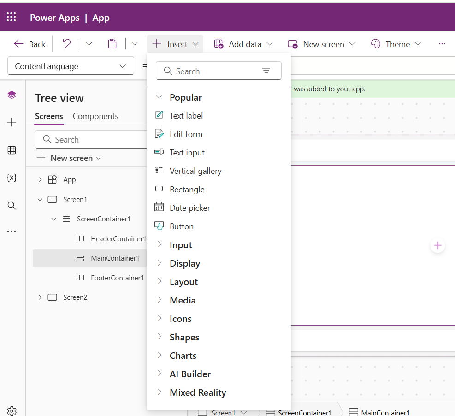Go Back from the app editor

(x=30, y=44)
